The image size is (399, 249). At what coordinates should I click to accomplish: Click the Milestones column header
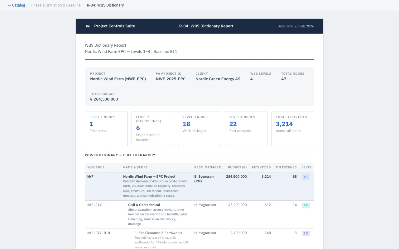point(286,167)
